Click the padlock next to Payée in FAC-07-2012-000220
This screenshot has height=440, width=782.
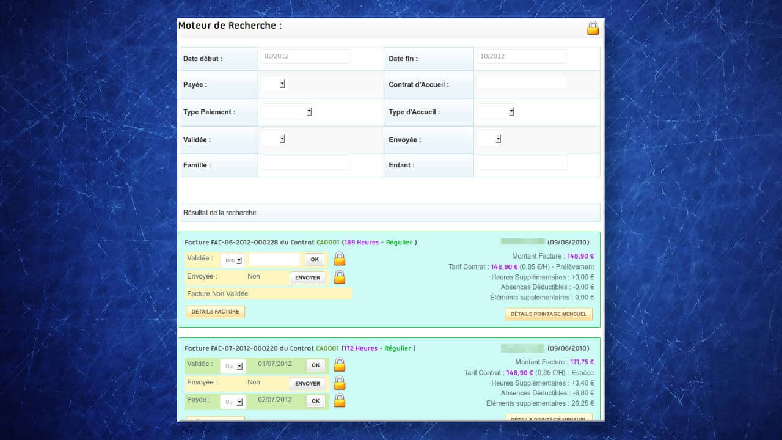[x=340, y=401]
